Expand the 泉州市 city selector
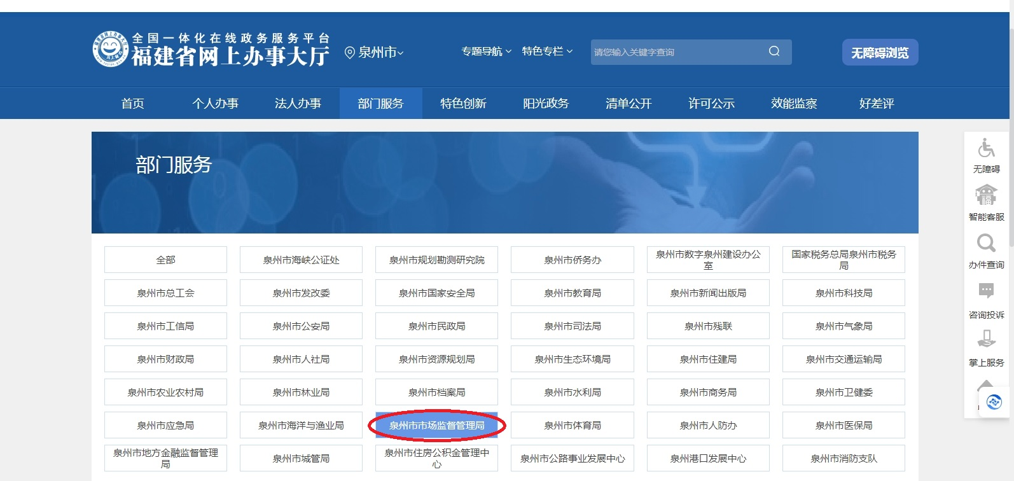Viewport: 1014px width, 481px height. coord(380,53)
